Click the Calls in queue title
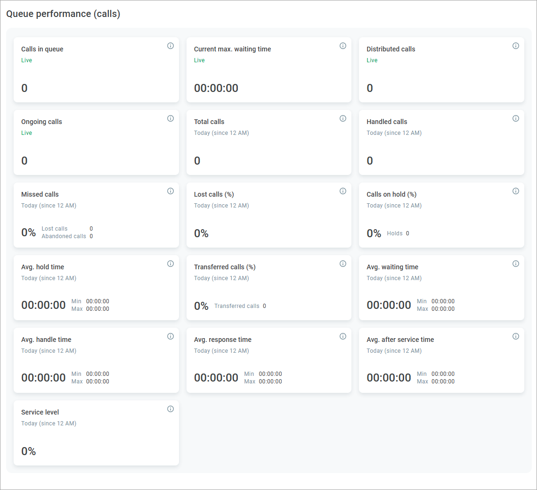This screenshot has width=537, height=490. pos(42,49)
